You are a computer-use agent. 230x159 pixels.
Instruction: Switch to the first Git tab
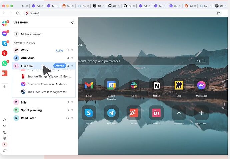pos(114,6)
